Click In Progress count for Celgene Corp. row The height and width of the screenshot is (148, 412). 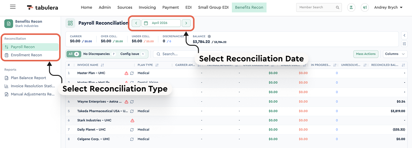click(x=337, y=139)
